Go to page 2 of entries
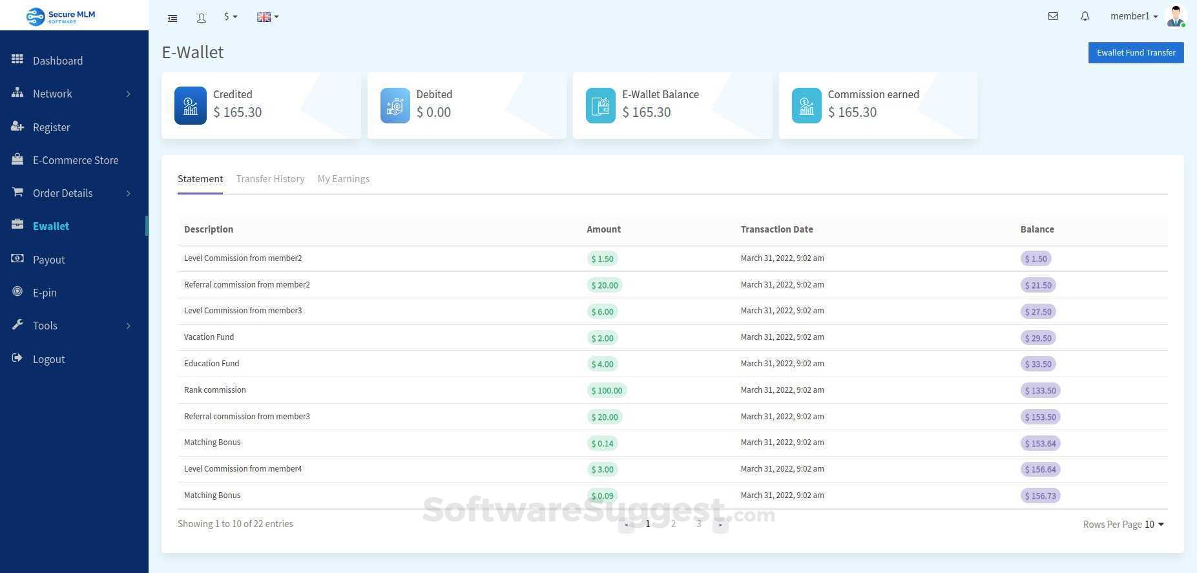This screenshot has width=1197, height=573. pyautogui.click(x=673, y=524)
